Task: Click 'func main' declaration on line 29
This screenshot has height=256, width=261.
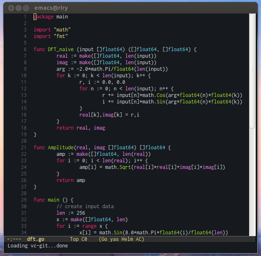Action: click(x=47, y=200)
